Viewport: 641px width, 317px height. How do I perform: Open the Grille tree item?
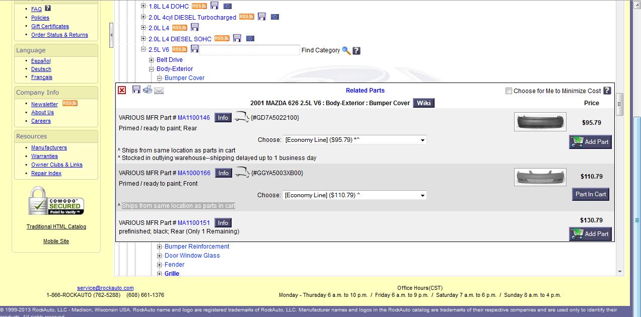click(x=172, y=274)
